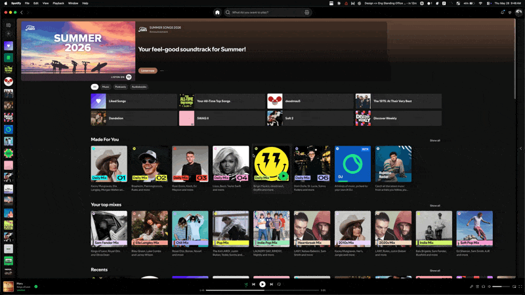Open Sam Fender Mix card
Viewport: 525px width, 295px height.
pyautogui.click(x=109, y=234)
